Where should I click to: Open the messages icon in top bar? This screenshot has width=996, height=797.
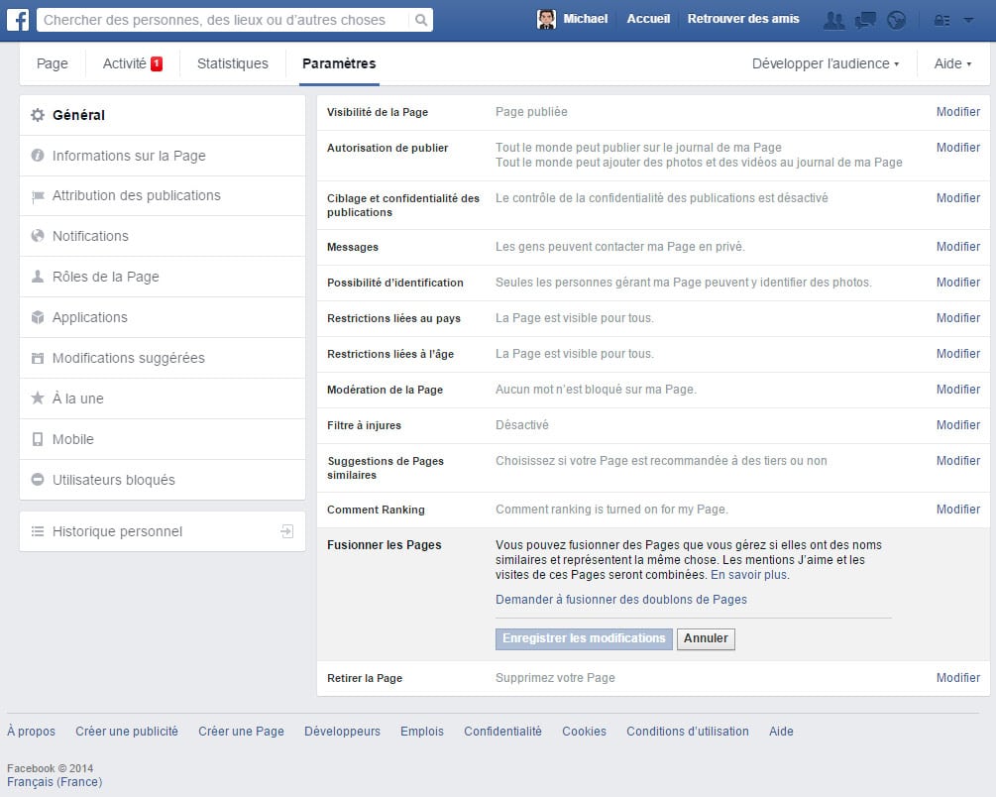pos(865,20)
